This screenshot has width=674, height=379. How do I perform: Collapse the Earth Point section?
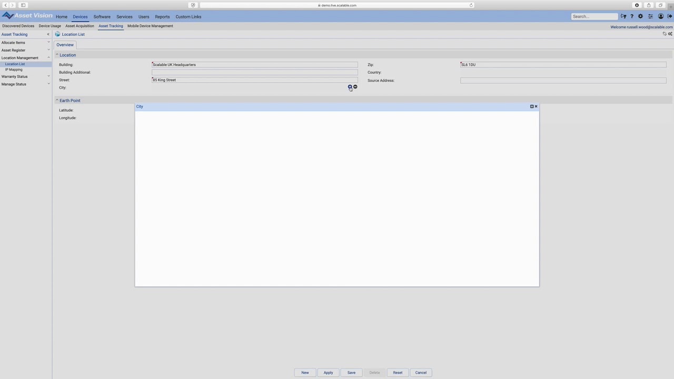pyautogui.click(x=57, y=100)
